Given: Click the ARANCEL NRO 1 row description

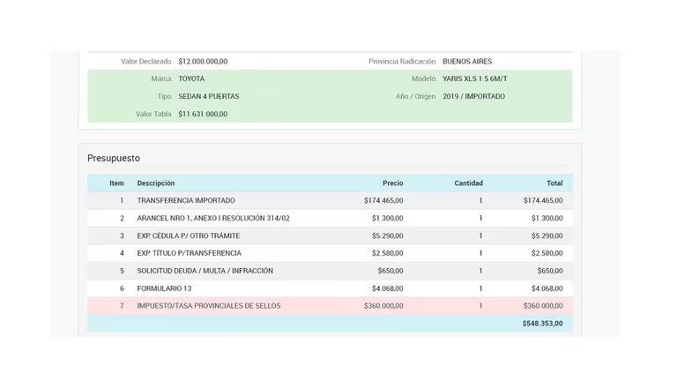Looking at the screenshot, I should pos(213,219).
